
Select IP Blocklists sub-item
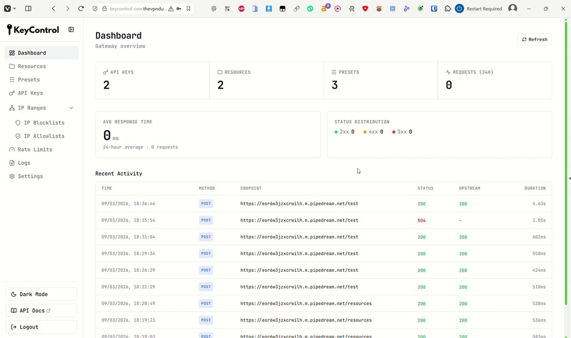(x=44, y=123)
